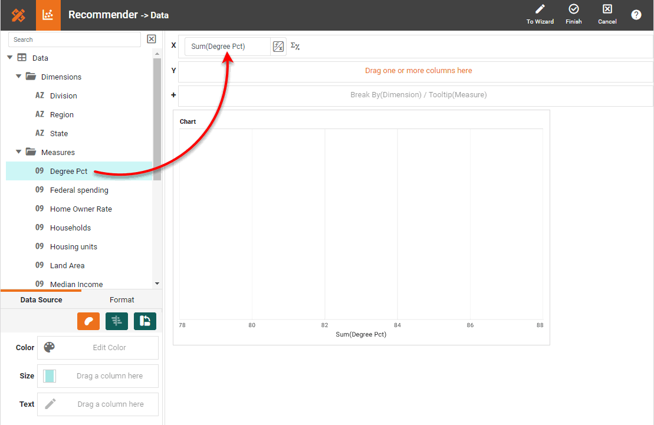Screen dimensions: 654x425
Task: Click the 09 icon beside Households
Action: [40, 228]
